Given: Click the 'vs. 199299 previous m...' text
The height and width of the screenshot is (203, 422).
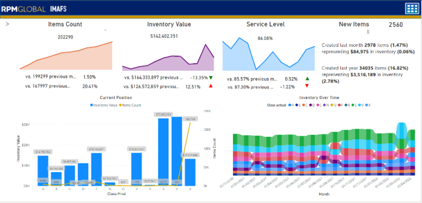Looking at the screenshot, I should 51,77.
